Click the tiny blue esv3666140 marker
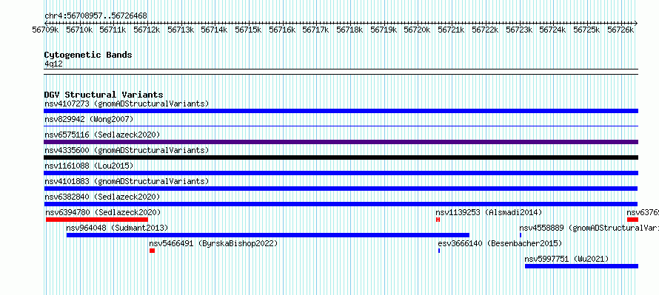The height and width of the screenshot is (295, 659). pos(439,251)
